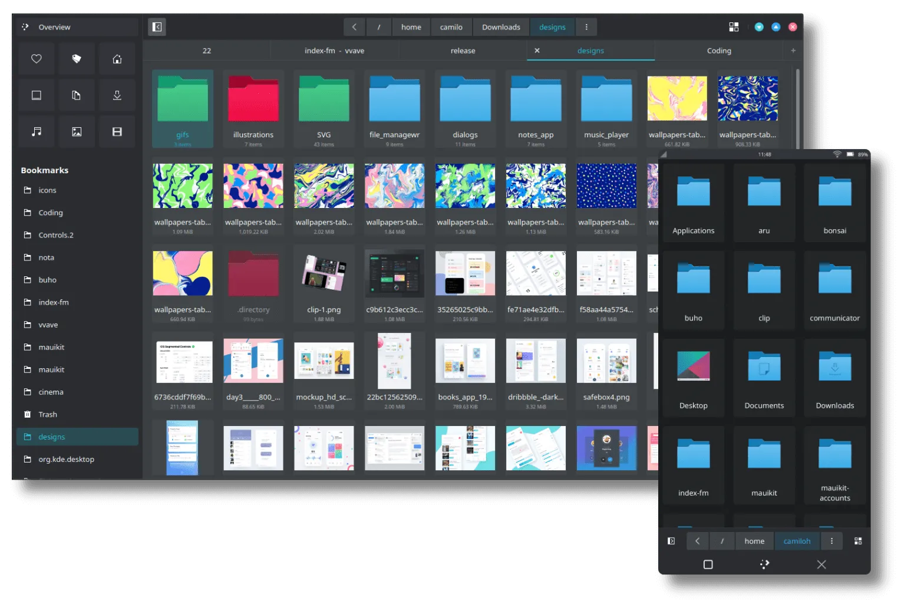The height and width of the screenshot is (611, 924).
Task: Switch view mode with the top-right grid icon
Action: click(734, 27)
